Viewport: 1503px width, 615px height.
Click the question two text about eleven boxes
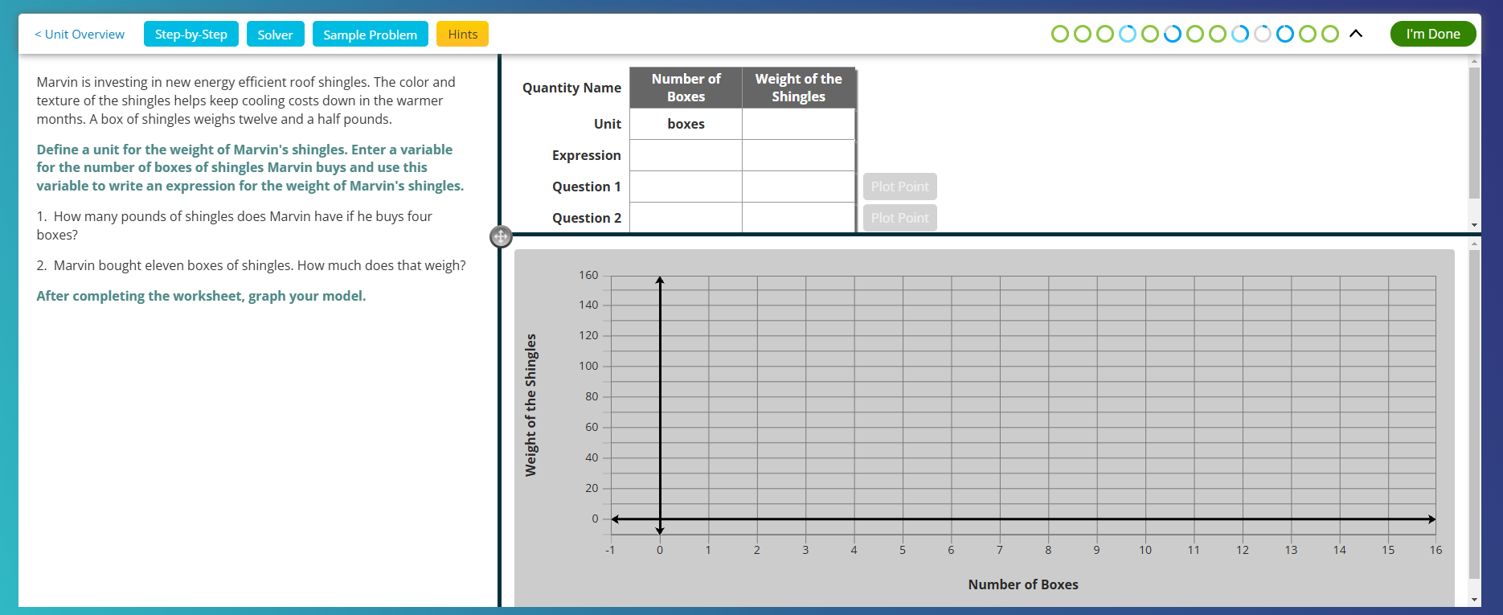click(x=251, y=265)
